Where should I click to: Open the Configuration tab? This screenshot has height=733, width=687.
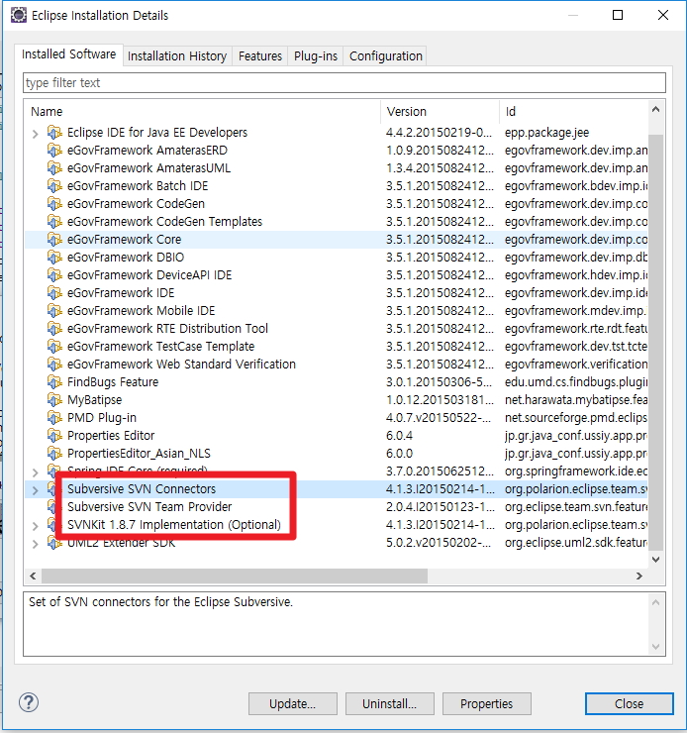386,56
